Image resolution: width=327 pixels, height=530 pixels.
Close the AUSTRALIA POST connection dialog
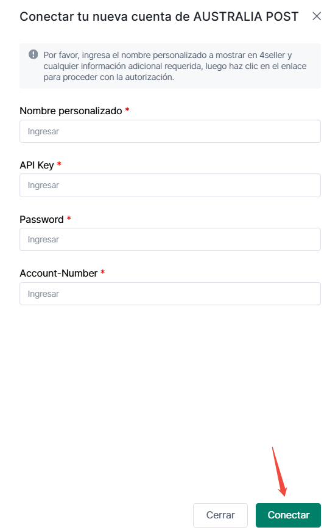point(316,16)
